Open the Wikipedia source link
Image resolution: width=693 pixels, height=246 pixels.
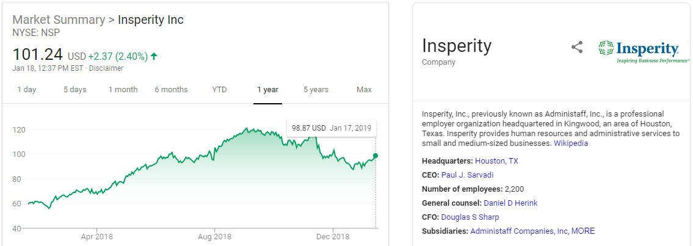(x=571, y=143)
